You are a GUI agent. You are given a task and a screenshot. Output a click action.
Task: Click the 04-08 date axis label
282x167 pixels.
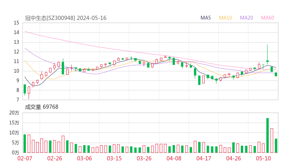pyautogui.click(x=174, y=158)
